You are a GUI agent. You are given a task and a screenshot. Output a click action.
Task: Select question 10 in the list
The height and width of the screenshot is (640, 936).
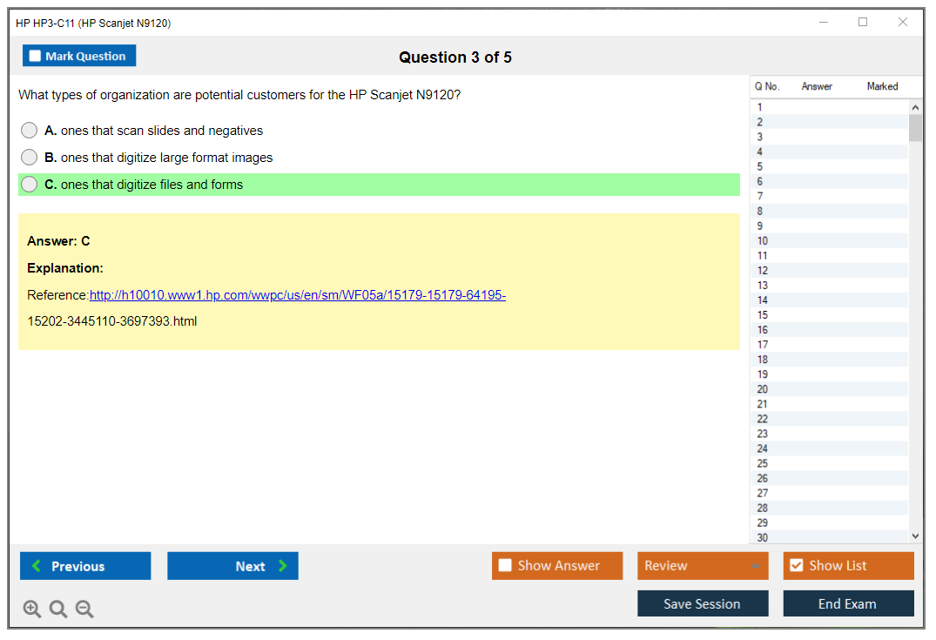coord(763,241)
